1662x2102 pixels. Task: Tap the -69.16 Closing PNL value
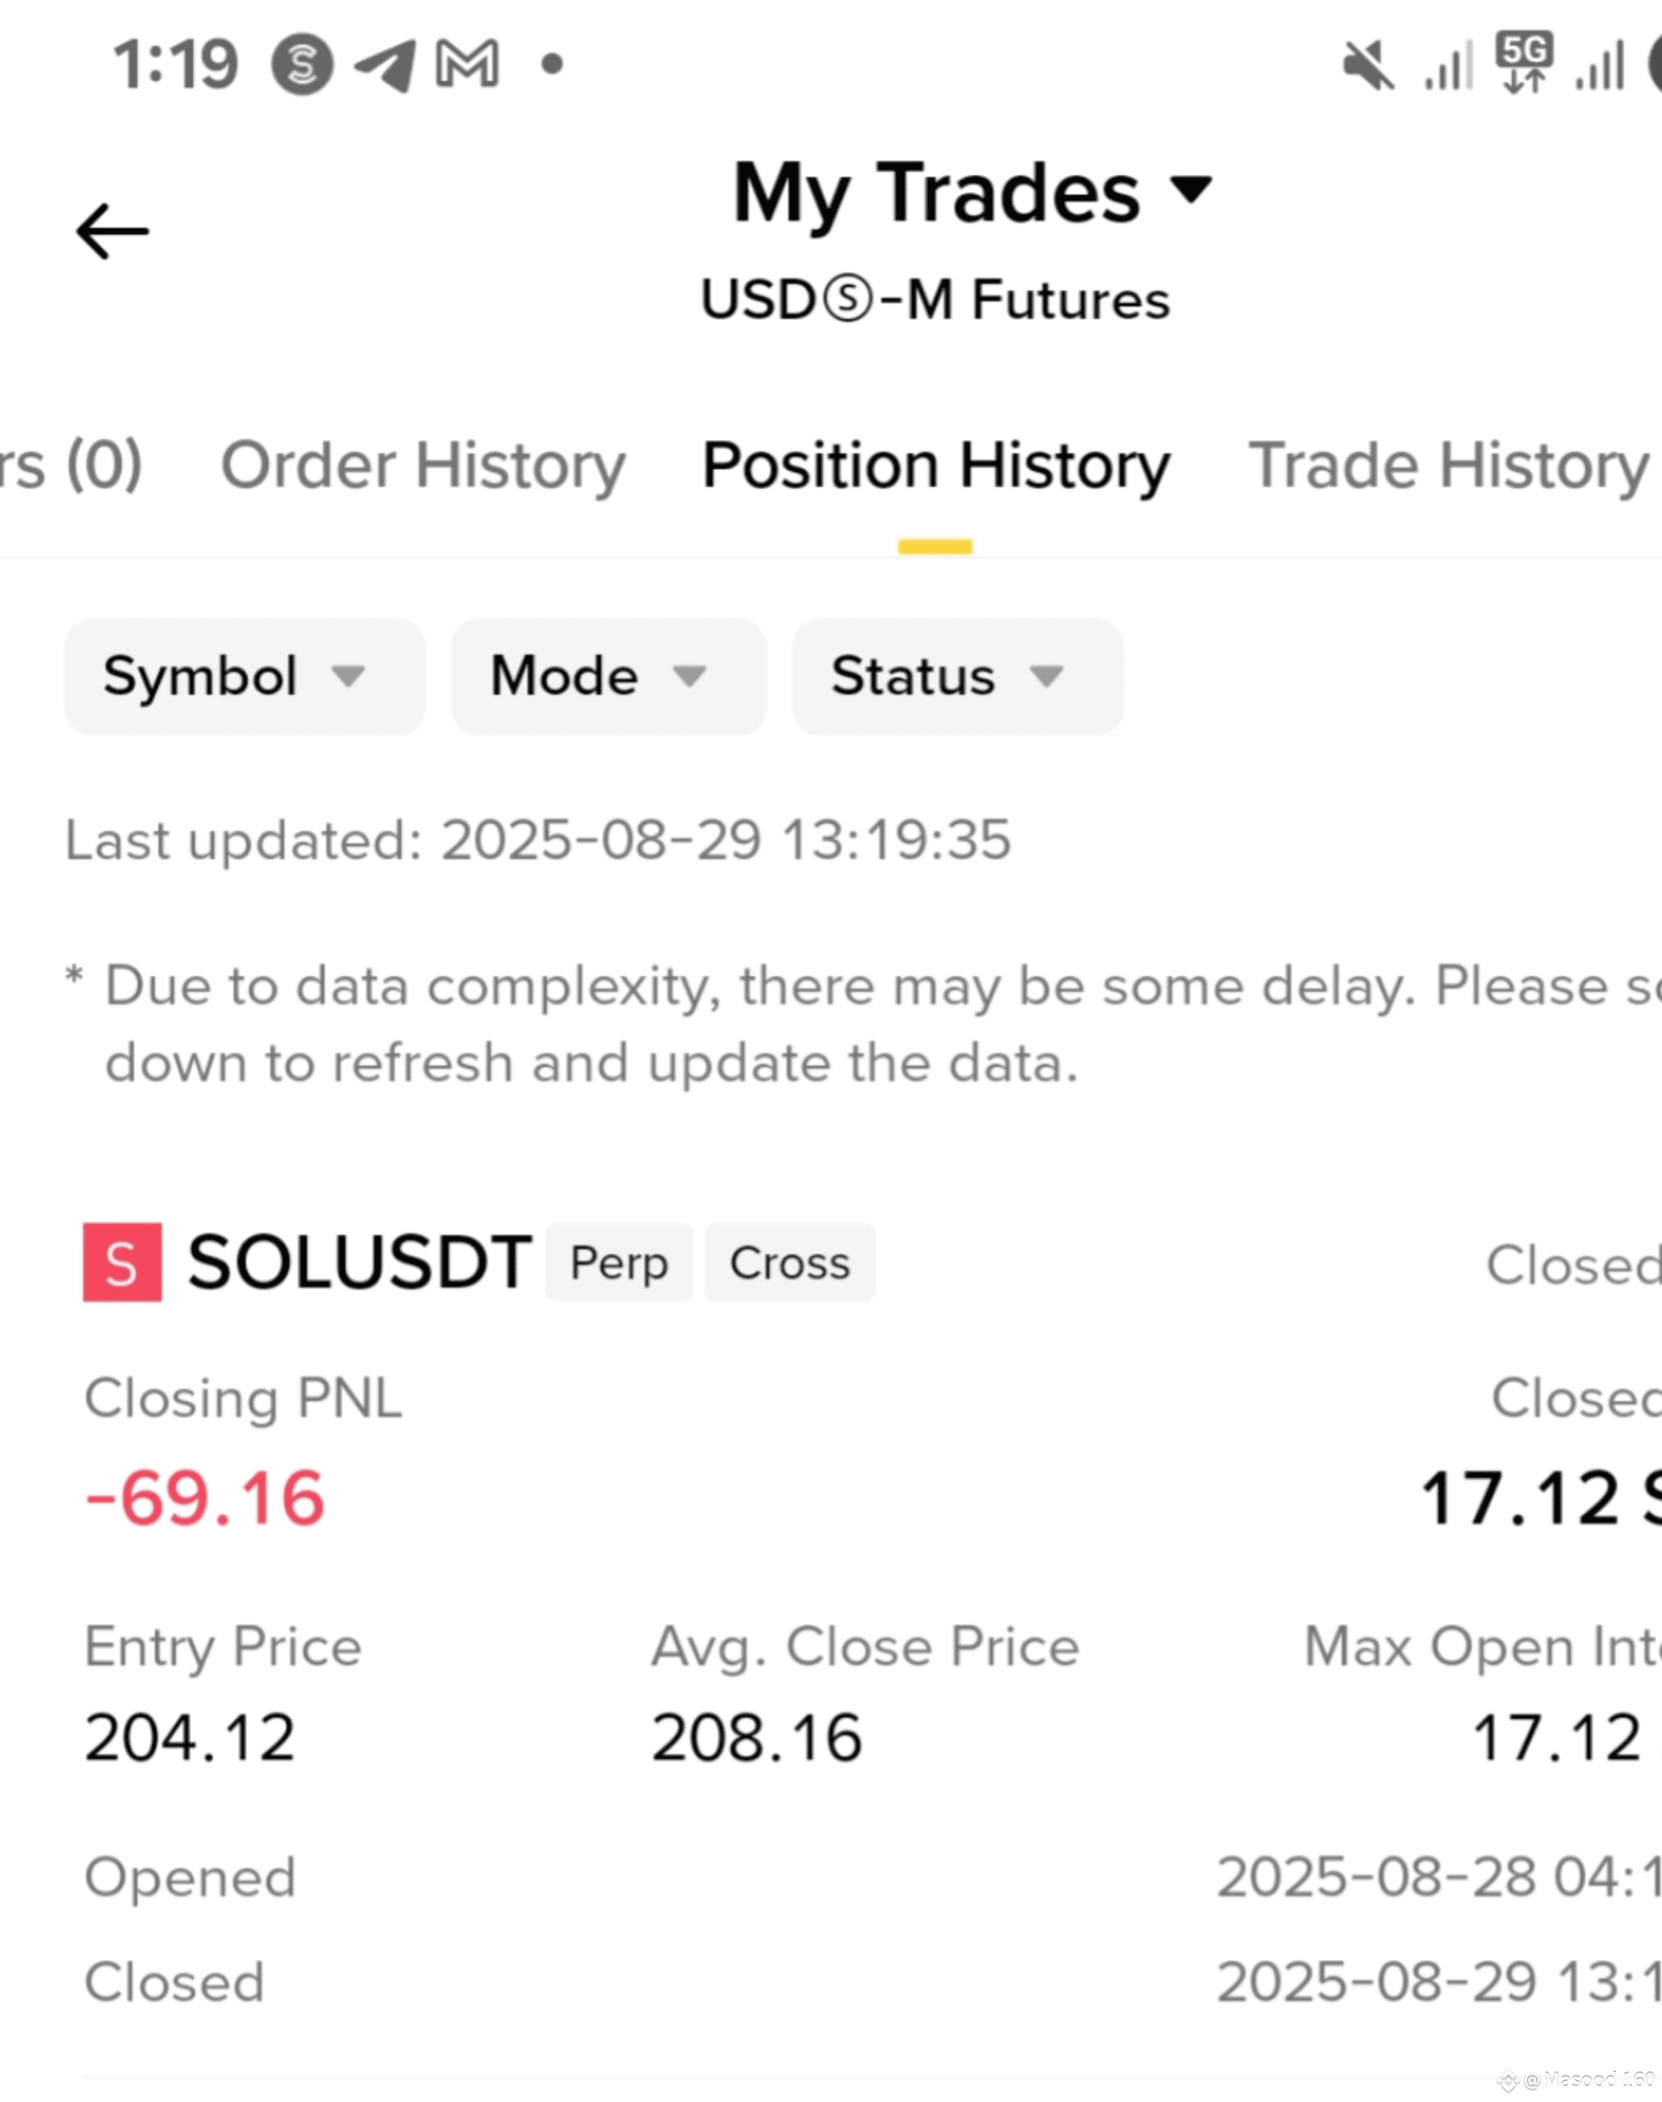point(204,1498)
